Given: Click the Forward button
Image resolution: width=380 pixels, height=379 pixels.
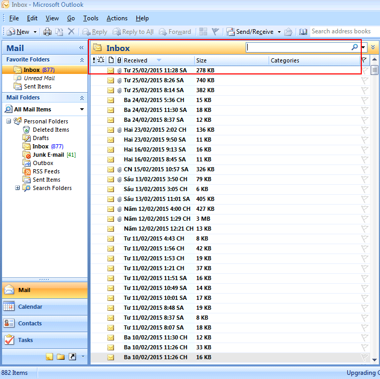Looking at the screenshot, I should (x=175, y=32).
